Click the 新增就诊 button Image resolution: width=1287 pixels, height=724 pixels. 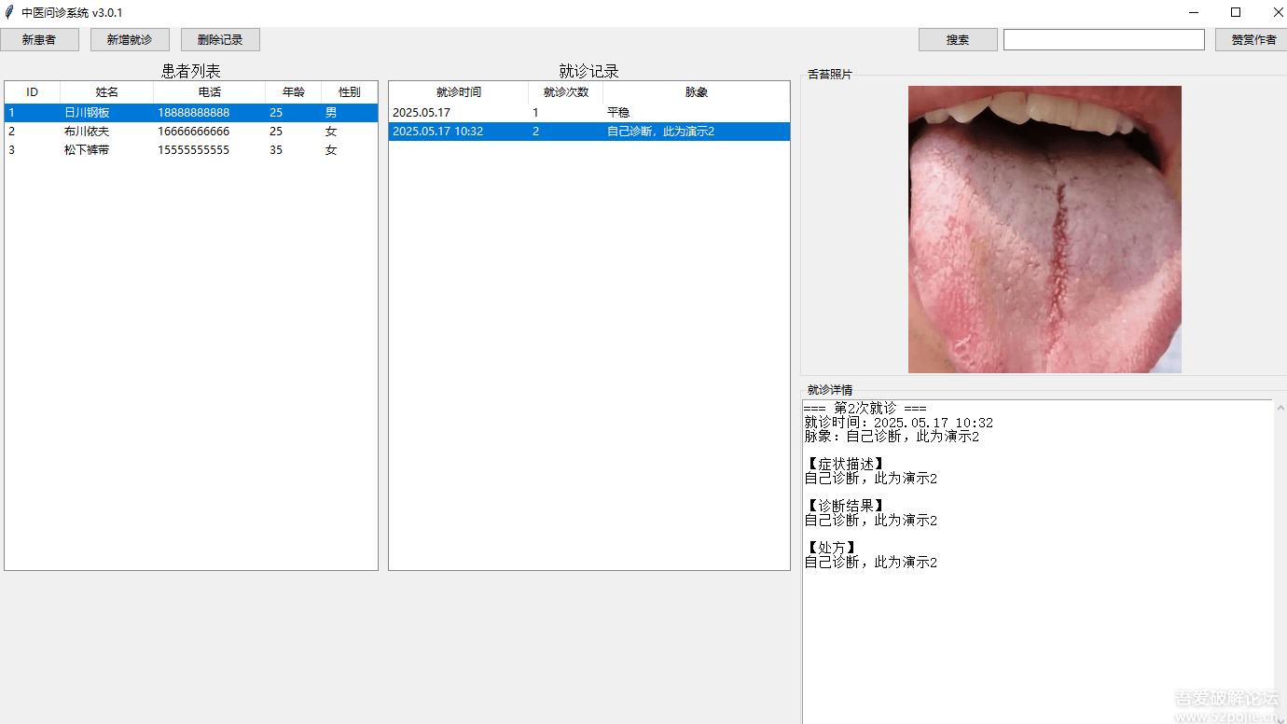point(129,39)
